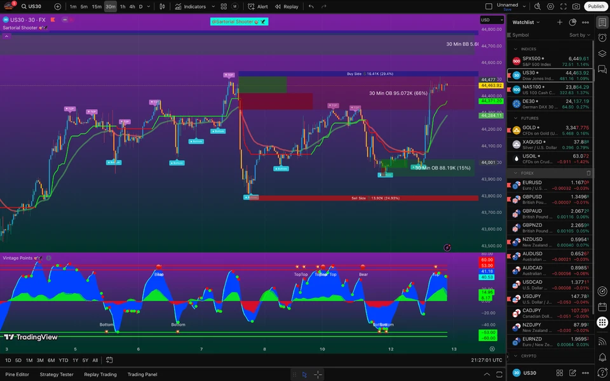This screenshot has width=610, height=381.
Task: Open the timeframe dropdown chevron next to D
Action: (x=148, y=6)
